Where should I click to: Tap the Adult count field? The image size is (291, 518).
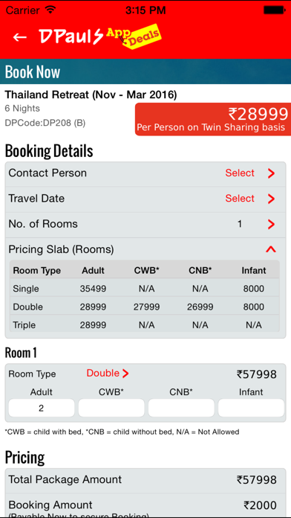tap(41, 408)
